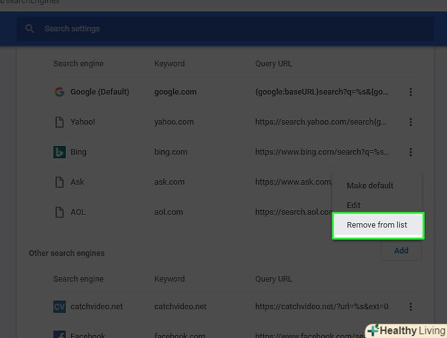Click the AOL page icon
This screenshot has width=447, height=338.
[60, 212]
